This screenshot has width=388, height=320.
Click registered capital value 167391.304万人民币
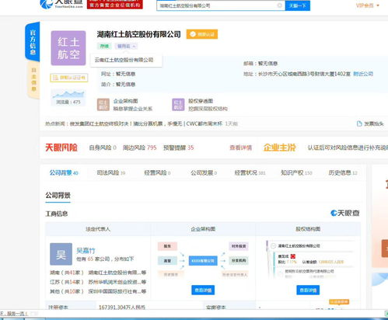[122, 308]
